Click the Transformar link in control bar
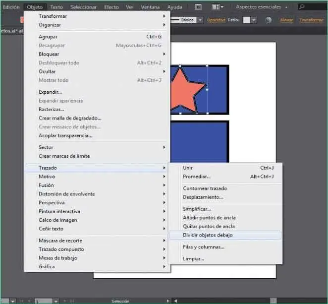Image resolution: width=328 pixels, height=304 pixels. click(x=312, y=20)
